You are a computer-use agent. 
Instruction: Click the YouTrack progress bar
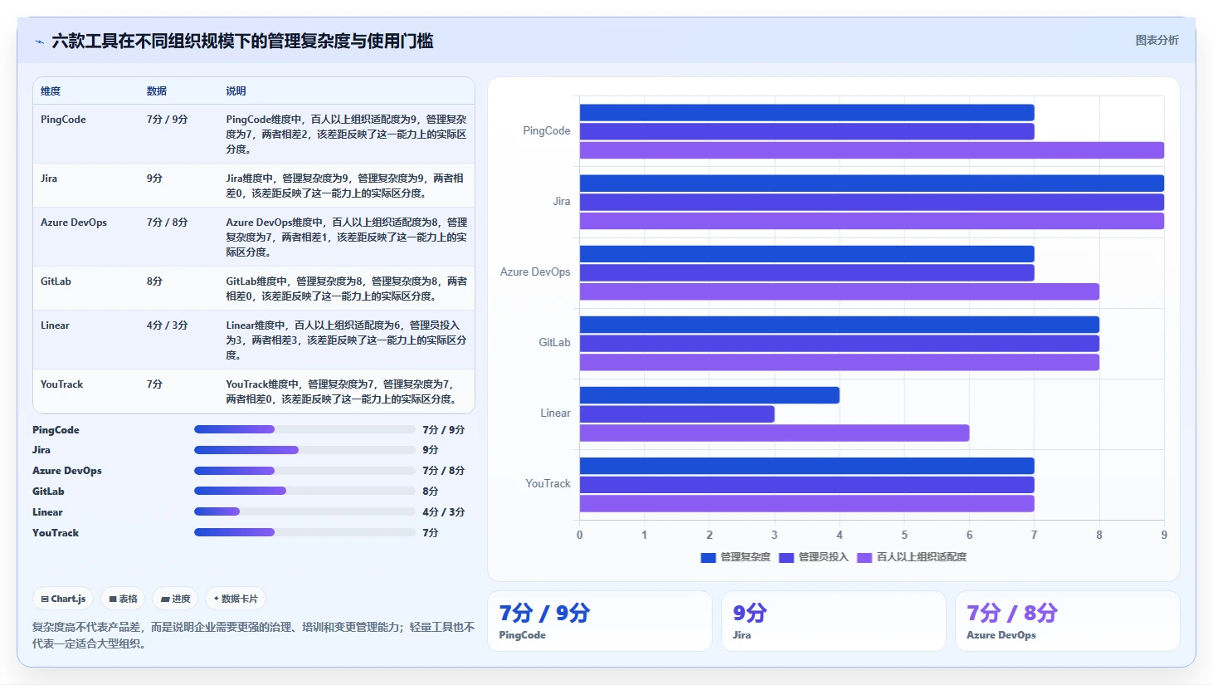point(304,532)
